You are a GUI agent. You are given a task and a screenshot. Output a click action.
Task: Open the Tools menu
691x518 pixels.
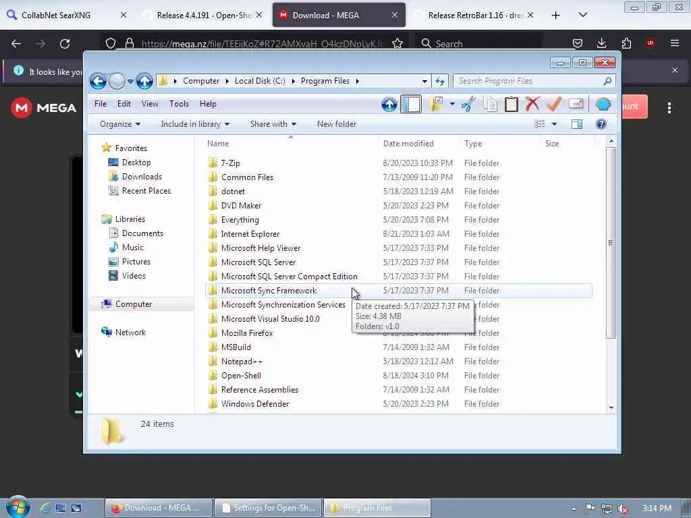(x=179, y=104)
